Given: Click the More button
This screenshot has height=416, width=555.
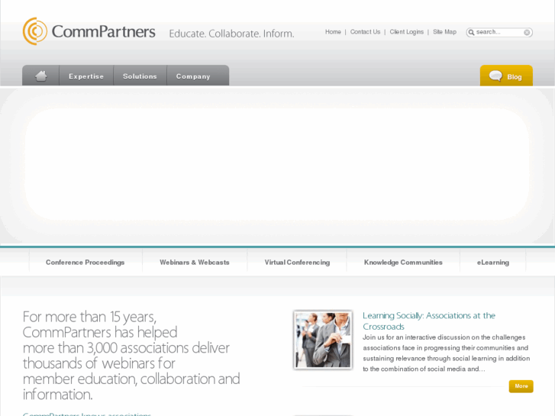Looking at the screenshot, I should (x=521, y=386).
